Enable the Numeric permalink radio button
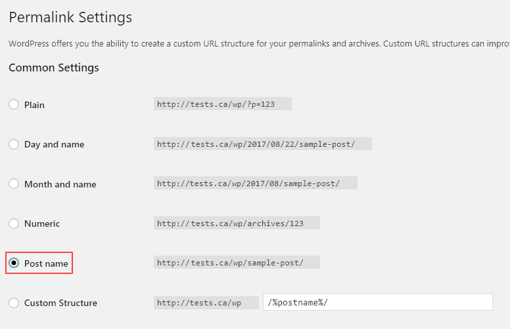 click(14, 223)
